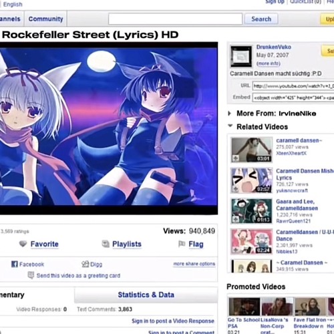Click the Digg share icon
Image resolution: width=334 pixels, height=334 pixels.
(86, 264)
